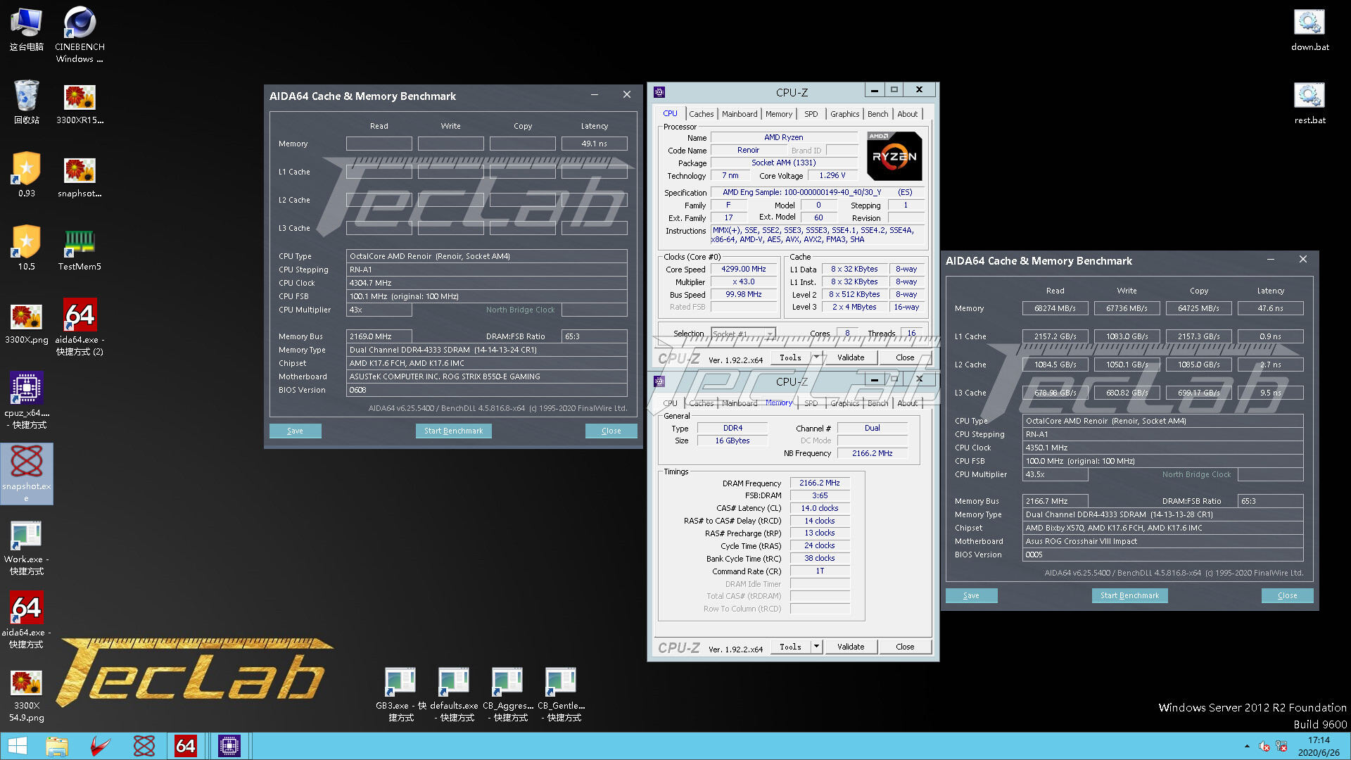Open defaults.exe shortcut on desktop
1351x760 pixels.
pos(454,695)
